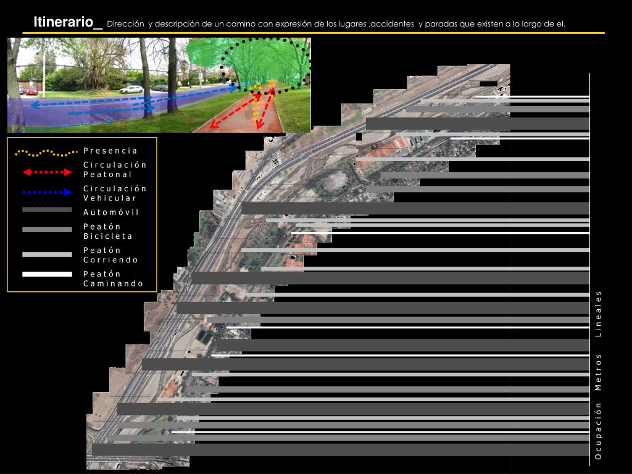Click the white Peatón Caminando legend swatch
632x474 pixels.
47,274
